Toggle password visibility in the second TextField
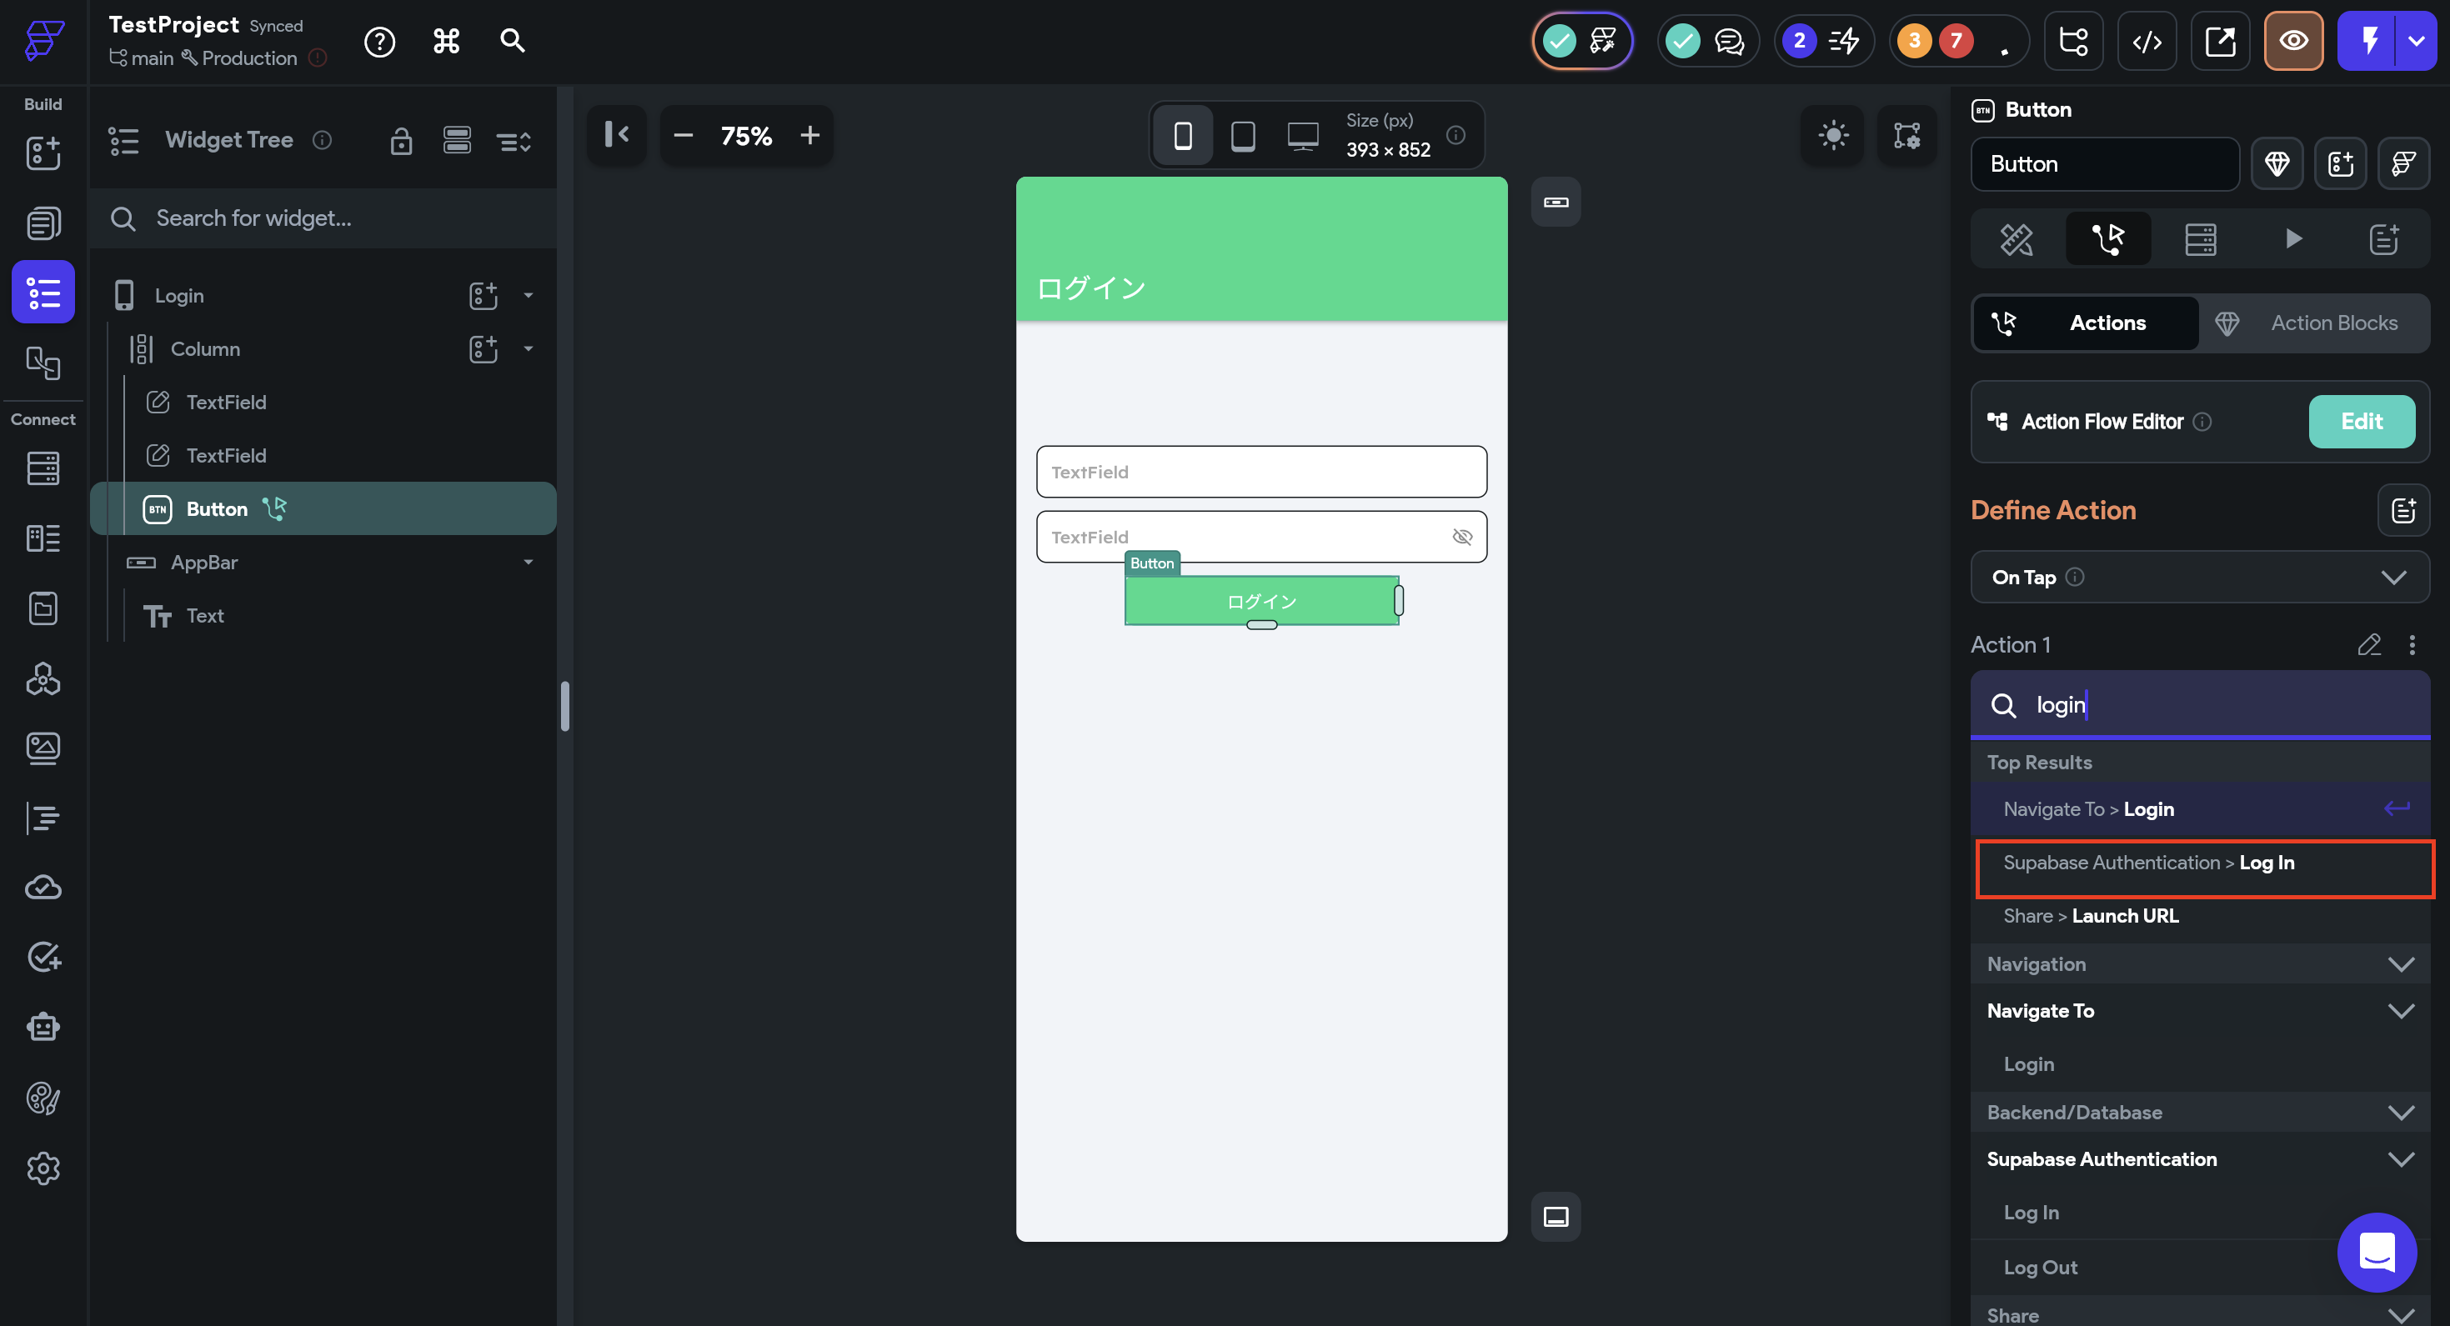The width and height of the screenshot is (2450, 1326). 1462,538
